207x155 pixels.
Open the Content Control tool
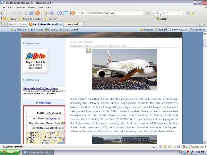(69, 29)
